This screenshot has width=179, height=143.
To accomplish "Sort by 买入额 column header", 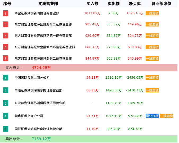I will [92, 4].
